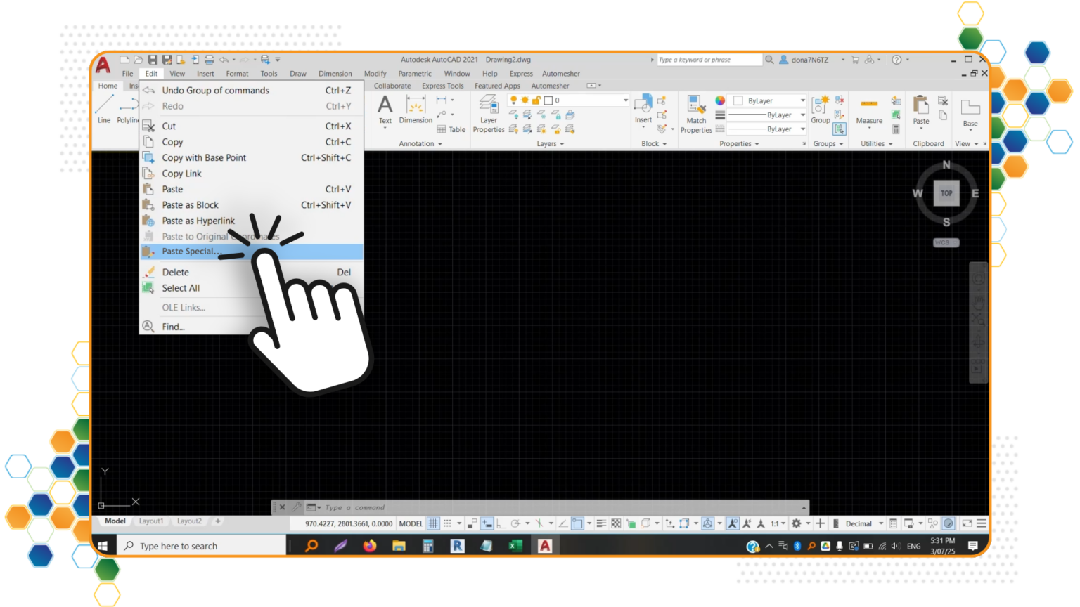Choose Paste Special from Edit menu
The image size is (1080, 607).
(252, 252)
